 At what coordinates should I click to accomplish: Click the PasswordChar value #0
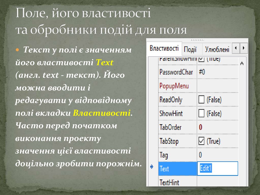point(202,72)
